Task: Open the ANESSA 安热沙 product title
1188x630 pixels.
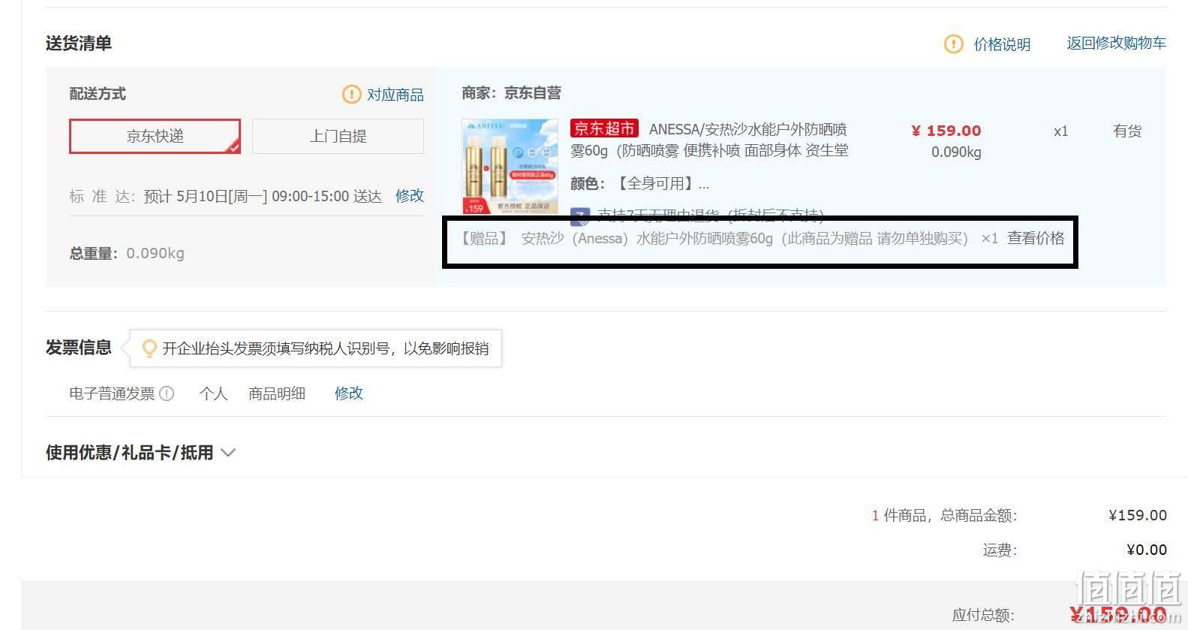Action: pos(709,140)
